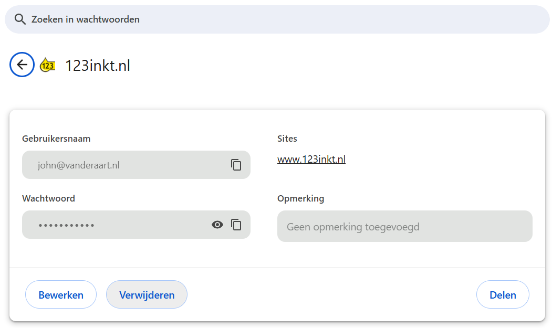Click the Bewerken button

pyautogui.click(x=60, y=294)
